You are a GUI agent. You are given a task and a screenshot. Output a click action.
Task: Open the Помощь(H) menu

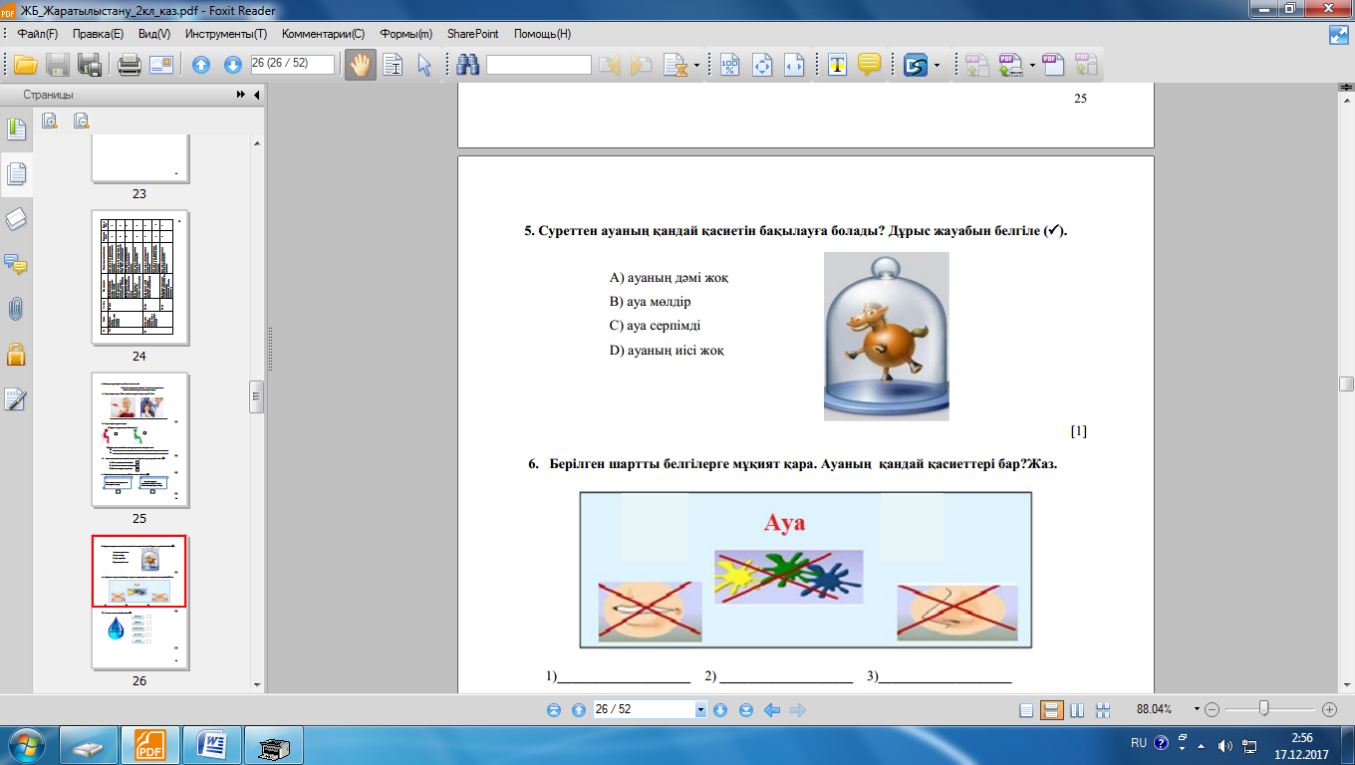coord(542,34)
